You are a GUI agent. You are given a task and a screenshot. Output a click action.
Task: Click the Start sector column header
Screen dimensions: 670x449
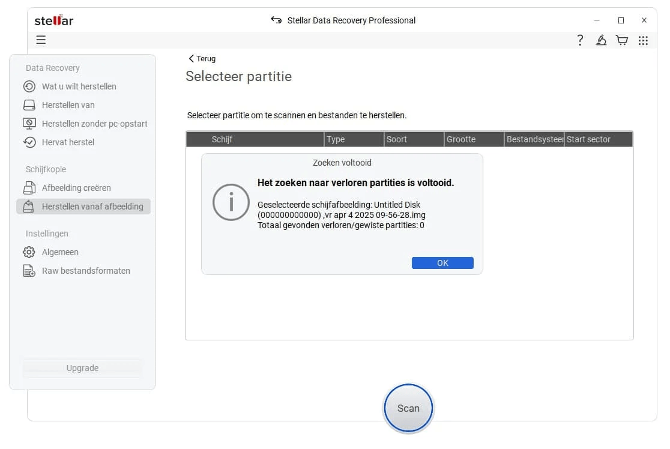pyautogui.click(x=598, y=139)
